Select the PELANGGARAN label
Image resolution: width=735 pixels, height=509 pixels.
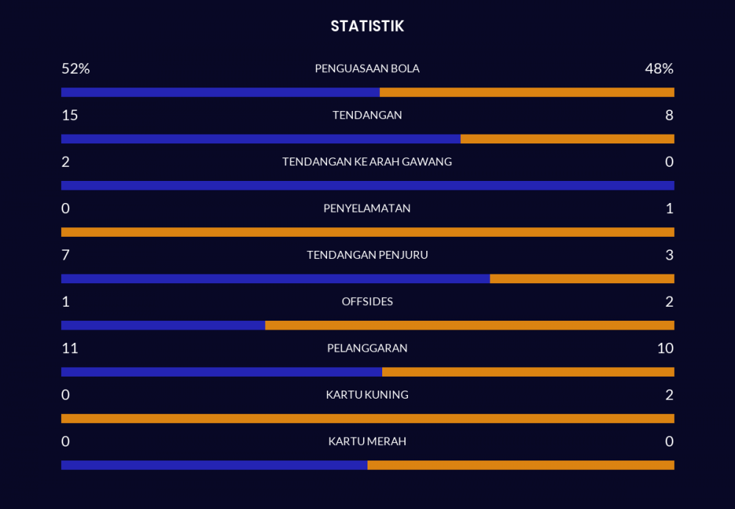click(367, 348)
